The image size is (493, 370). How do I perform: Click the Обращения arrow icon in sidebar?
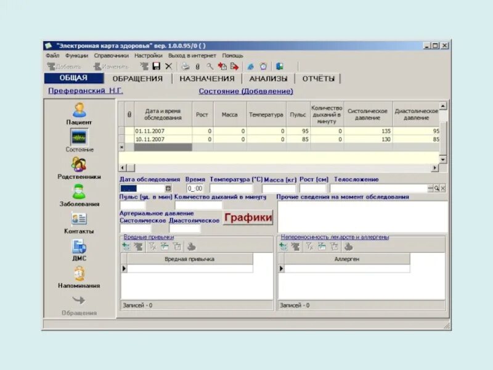pos(79,300)
